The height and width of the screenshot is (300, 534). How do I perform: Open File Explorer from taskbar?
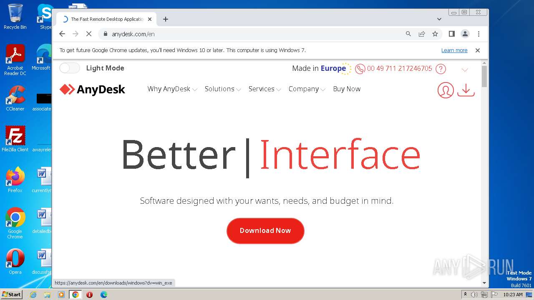[x=47, y=295]
